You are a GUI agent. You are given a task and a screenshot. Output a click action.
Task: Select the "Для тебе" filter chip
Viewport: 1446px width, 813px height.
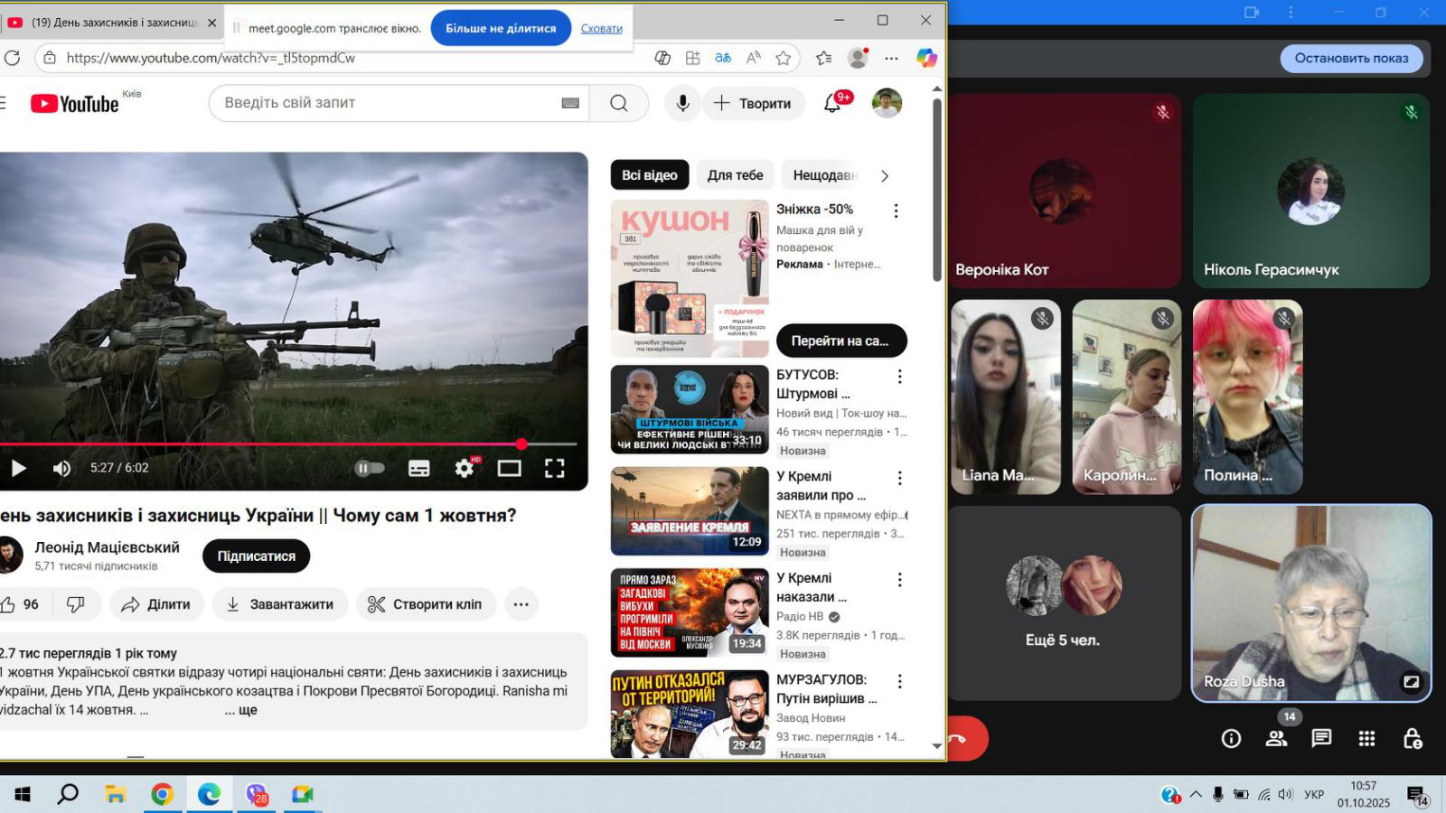coord(735,175)
